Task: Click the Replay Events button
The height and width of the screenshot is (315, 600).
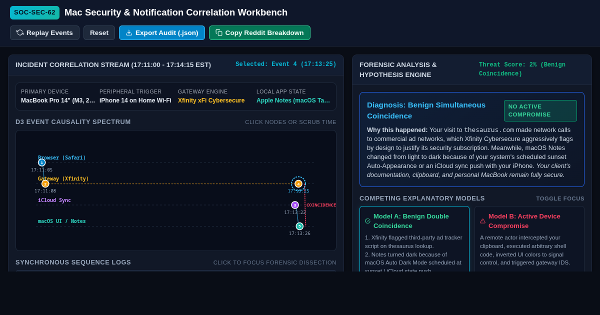Action: (44, 33)
